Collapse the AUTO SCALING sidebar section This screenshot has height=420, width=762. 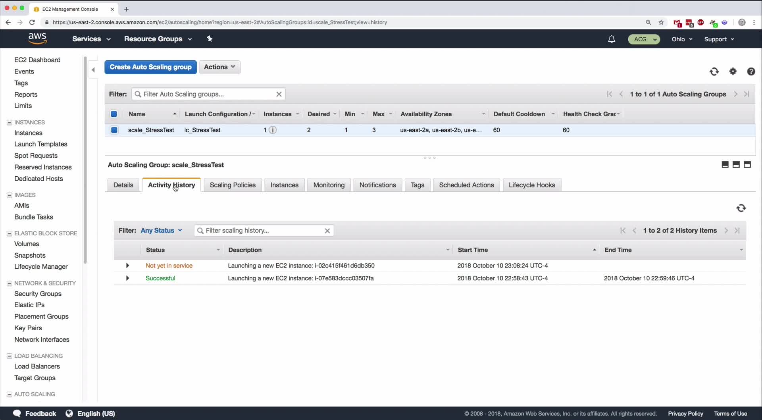(x=10, y=394)
